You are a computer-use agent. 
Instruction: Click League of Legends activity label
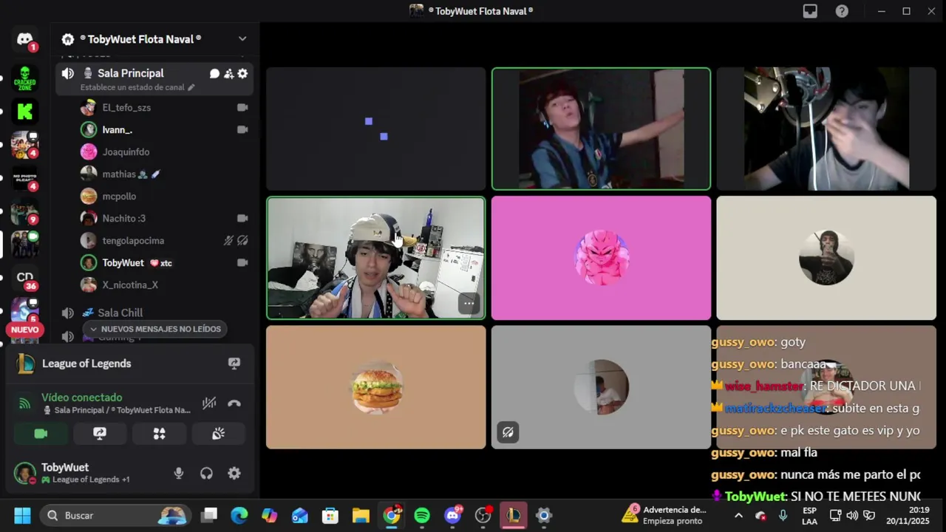pos(86,364)
